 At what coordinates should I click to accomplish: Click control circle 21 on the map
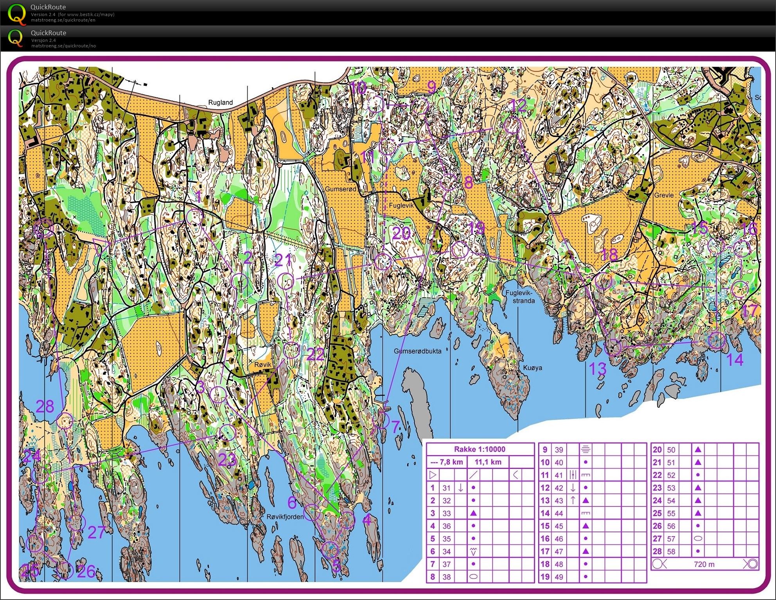[x=286, y=281]
